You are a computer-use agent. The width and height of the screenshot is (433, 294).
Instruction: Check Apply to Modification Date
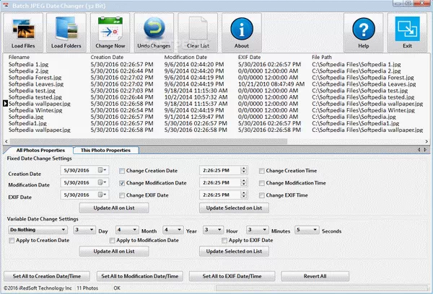[112, 241]
